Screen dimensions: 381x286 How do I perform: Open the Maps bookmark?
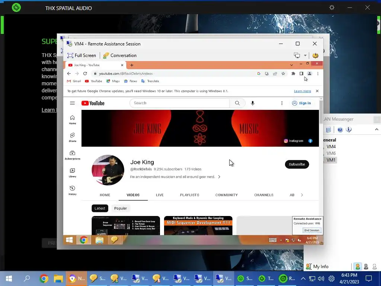[x=113, y=81]
